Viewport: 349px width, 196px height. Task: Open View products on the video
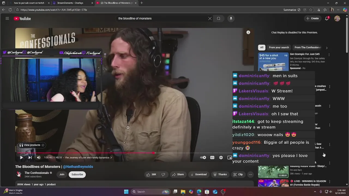(30, 145)
